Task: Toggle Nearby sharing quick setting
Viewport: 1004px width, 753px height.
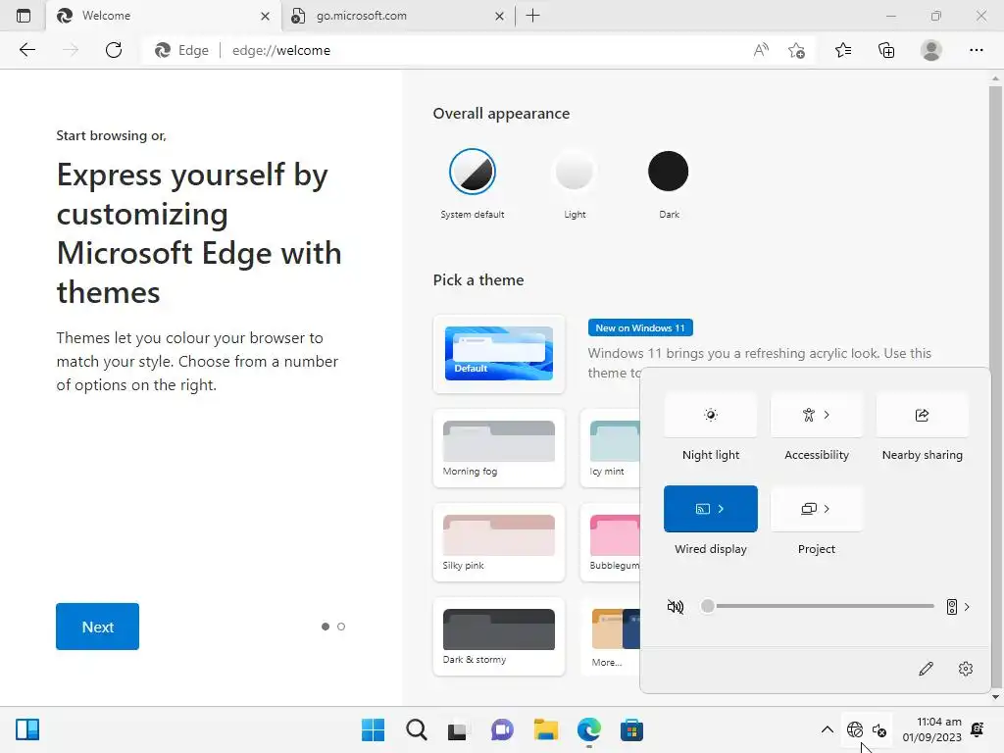Action: [922, 415]
